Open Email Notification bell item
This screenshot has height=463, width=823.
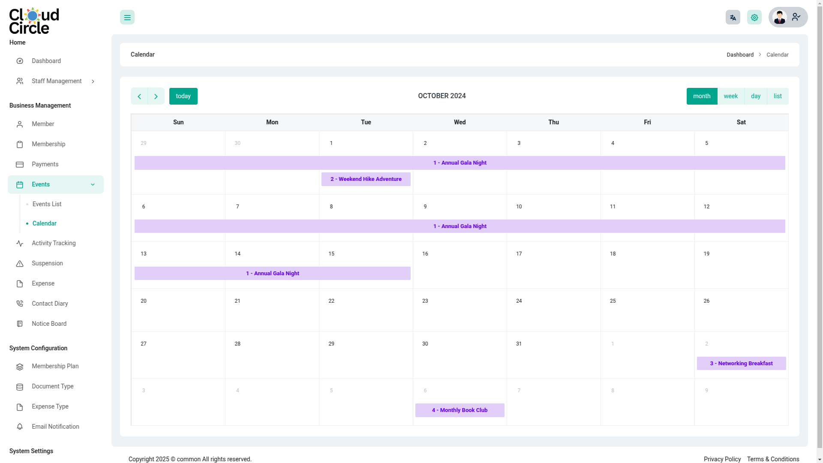click(x=55, y=427)
